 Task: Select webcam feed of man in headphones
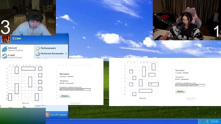pos(28,18)
